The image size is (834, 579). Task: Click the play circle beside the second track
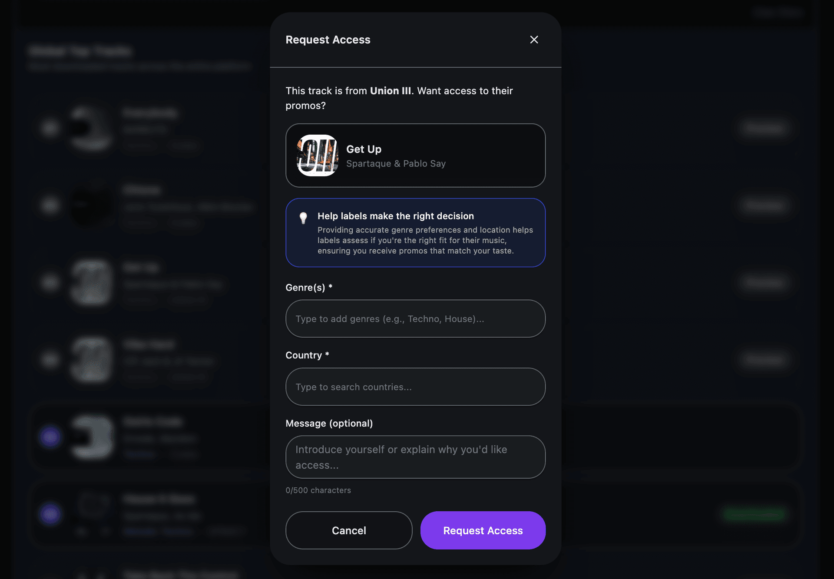[x=50, y=205]
